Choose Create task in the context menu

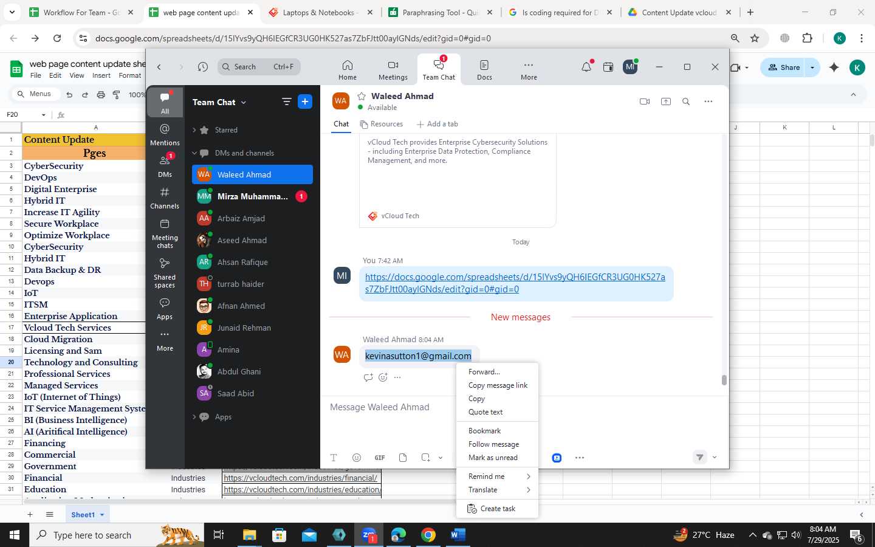pyautogui.click(x=497, y=509)
